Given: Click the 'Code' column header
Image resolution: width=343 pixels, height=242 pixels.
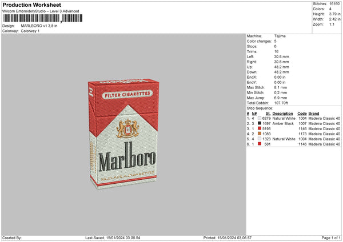Looking at the screenshot, I should pos(302,114).
